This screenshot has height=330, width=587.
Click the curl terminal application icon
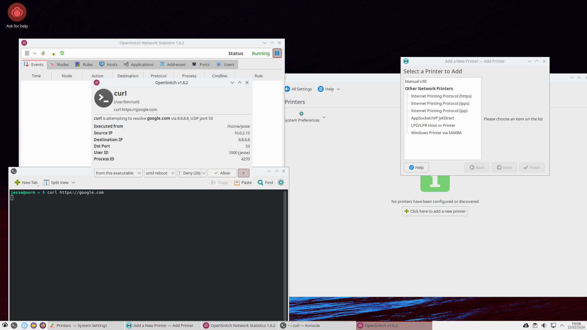(103, 98)
